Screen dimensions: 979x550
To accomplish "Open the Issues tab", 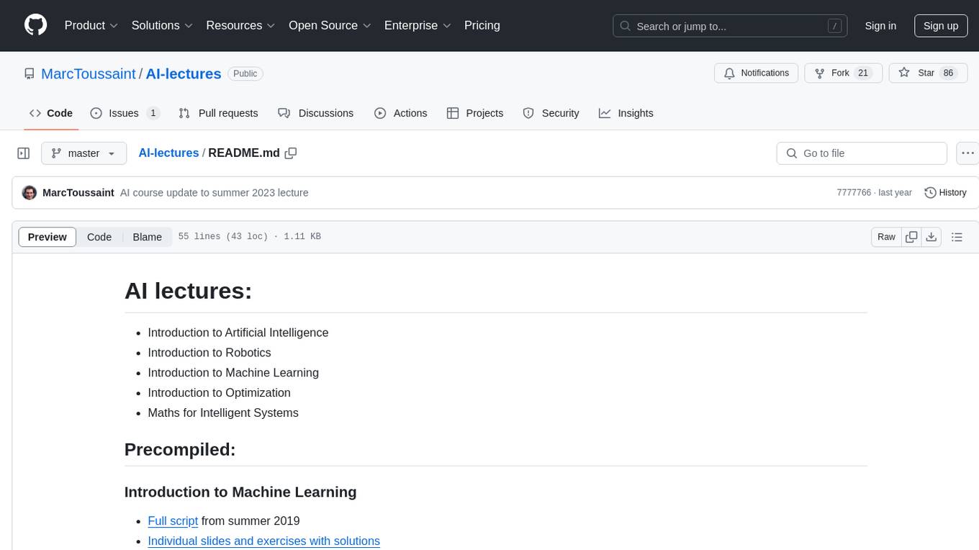I will (125, 113).
